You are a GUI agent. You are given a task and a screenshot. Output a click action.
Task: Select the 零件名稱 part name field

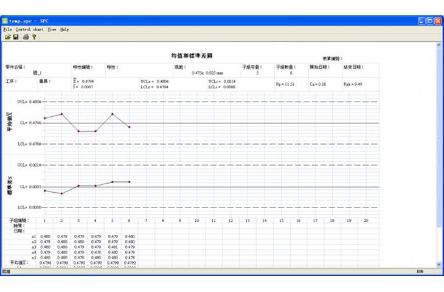pyautogui.click(x=38, y=70)
